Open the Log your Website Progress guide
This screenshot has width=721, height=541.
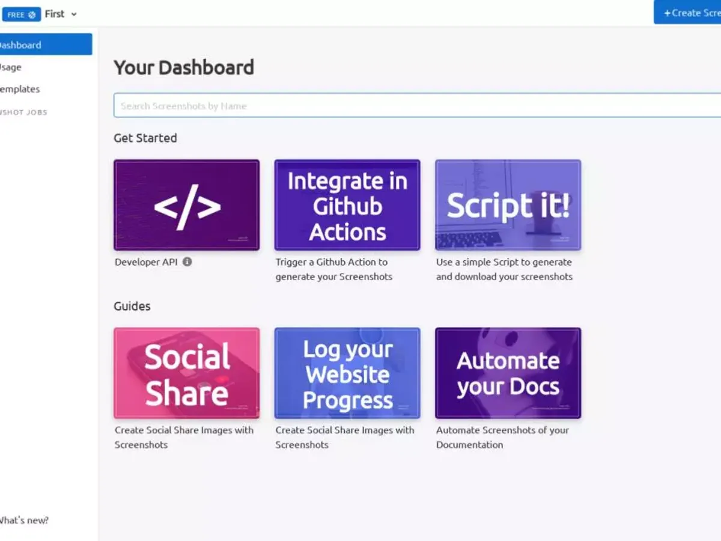[x=347, y=372]
